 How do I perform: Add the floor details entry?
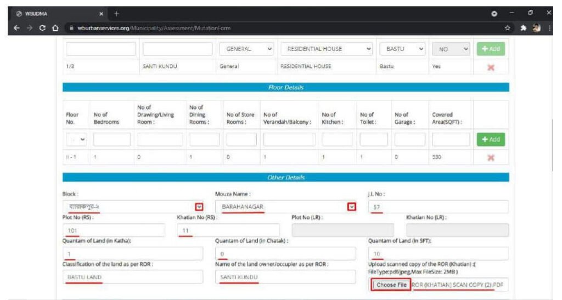point(491,139)
